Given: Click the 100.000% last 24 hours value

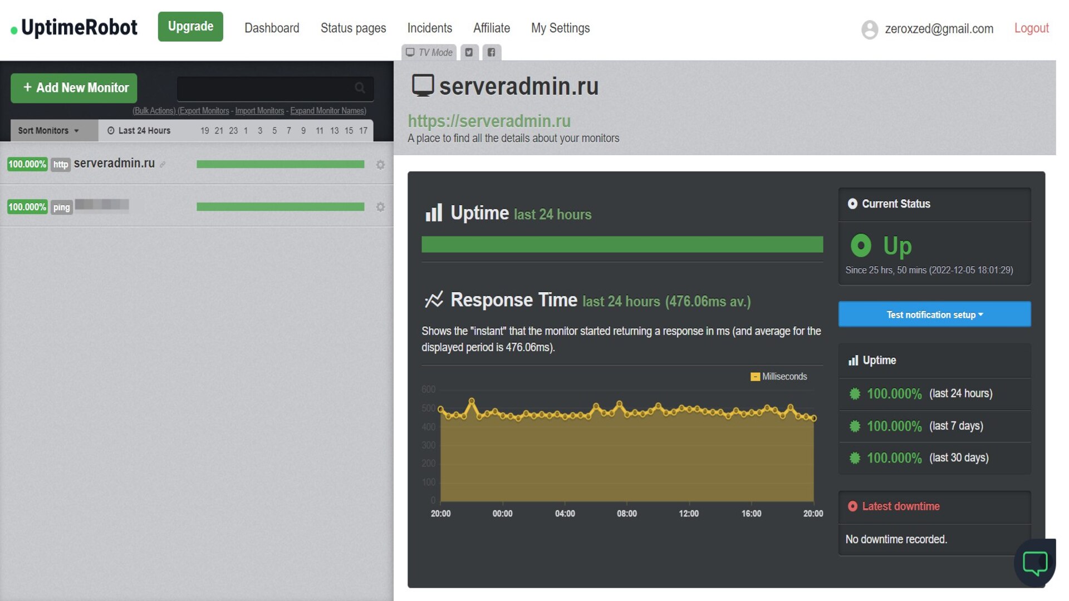Looking at the screenshot, I should coord(894,394).
